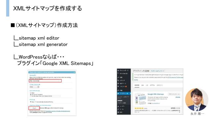Open the Comments bubble icon in sidebar
The width and height of the screenshot is (211, 118).
[x=118, y=87]
